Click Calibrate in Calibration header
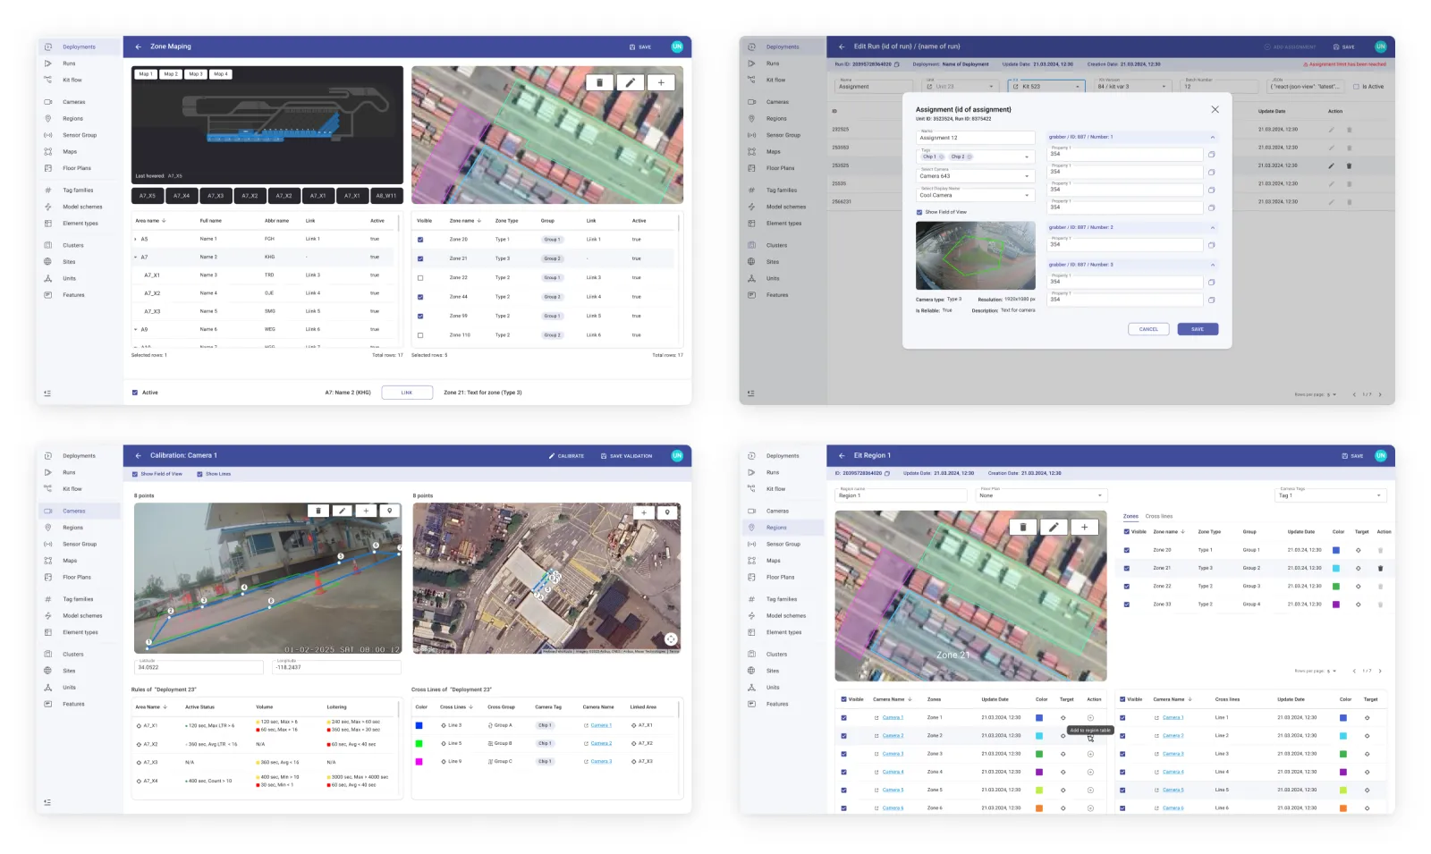Screen dimensions: 1431x854 pyautogui.click(x=566, y=456)
